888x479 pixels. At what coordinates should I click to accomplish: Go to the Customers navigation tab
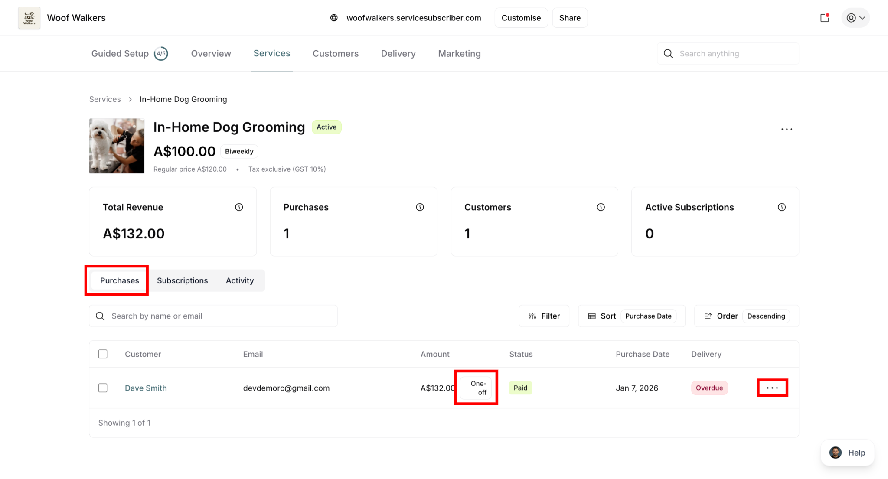click(x=335, y=54)
